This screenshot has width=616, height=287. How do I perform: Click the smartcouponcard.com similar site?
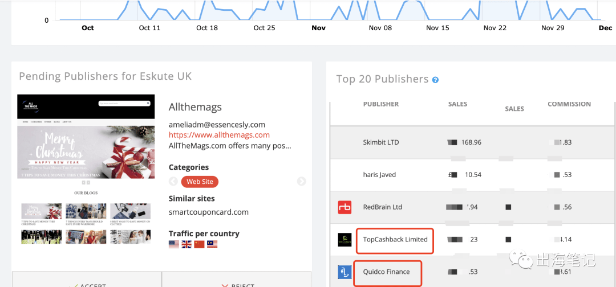pos(209,212)
